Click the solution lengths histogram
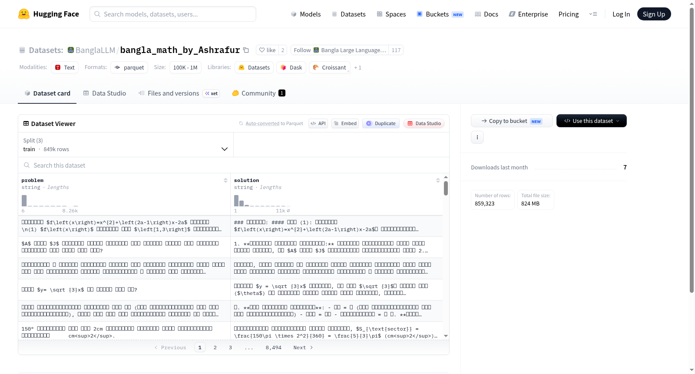Screen dimensions: 695x374 point(262,201)
